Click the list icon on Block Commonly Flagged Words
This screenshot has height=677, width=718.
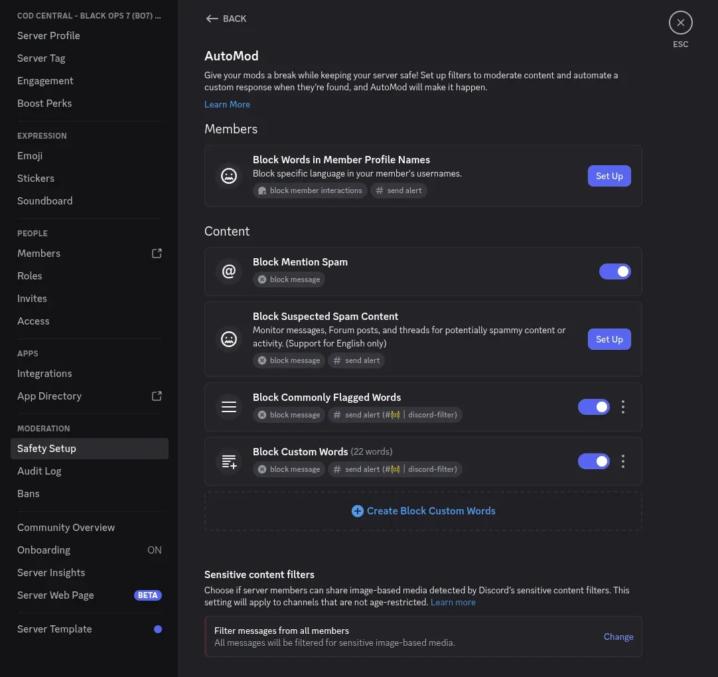(228, 407)
